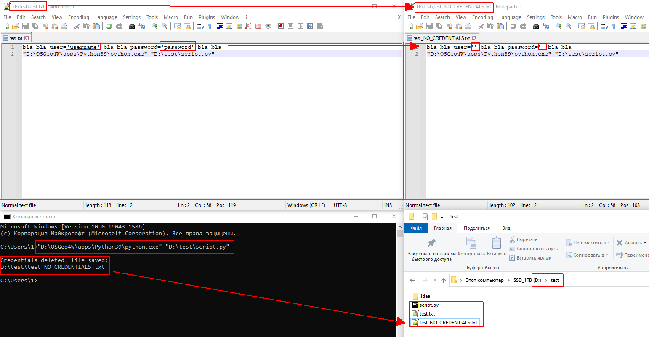Click Zoom In icon in test_NO_CREDENTIALS Notepad++
Screen dimensions: 649x337
click(559, 26)
